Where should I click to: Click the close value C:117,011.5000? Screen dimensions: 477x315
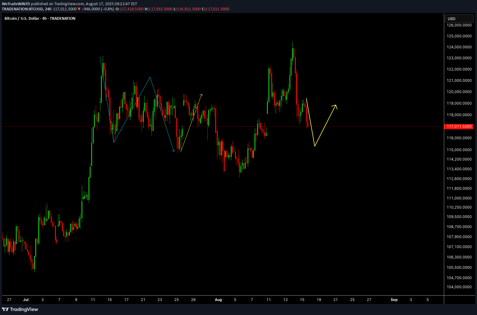[215, 9]
